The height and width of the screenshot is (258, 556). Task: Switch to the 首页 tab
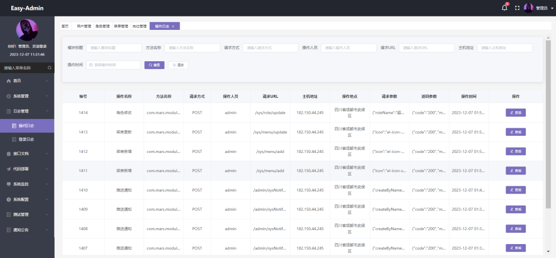coord(65,26)
